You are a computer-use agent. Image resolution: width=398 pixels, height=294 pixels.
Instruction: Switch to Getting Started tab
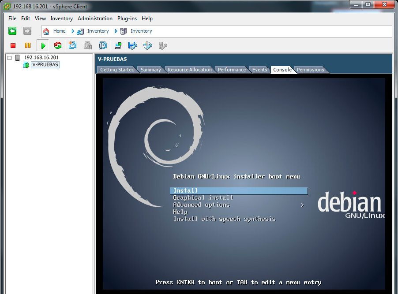pyautogui.click(x=117, y=70)
